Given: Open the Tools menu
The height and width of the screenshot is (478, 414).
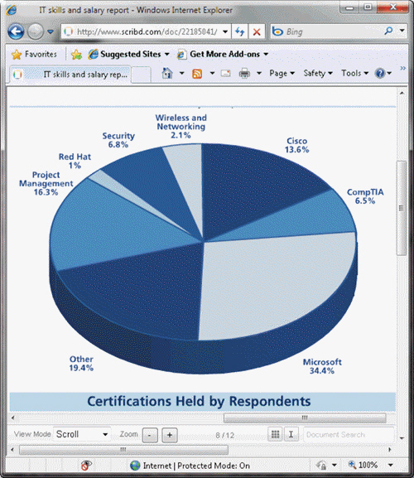Looking at the screenshot, I should 355,74.
